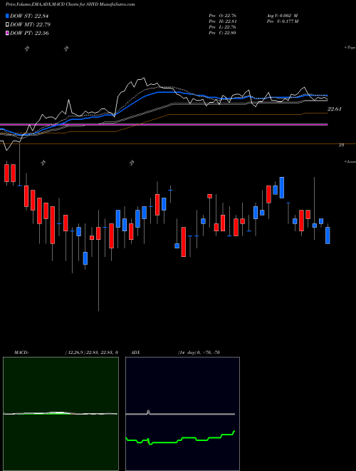Click the 22.61 price label beside the EMA lines
356x471 pixels.
point(335,109)
